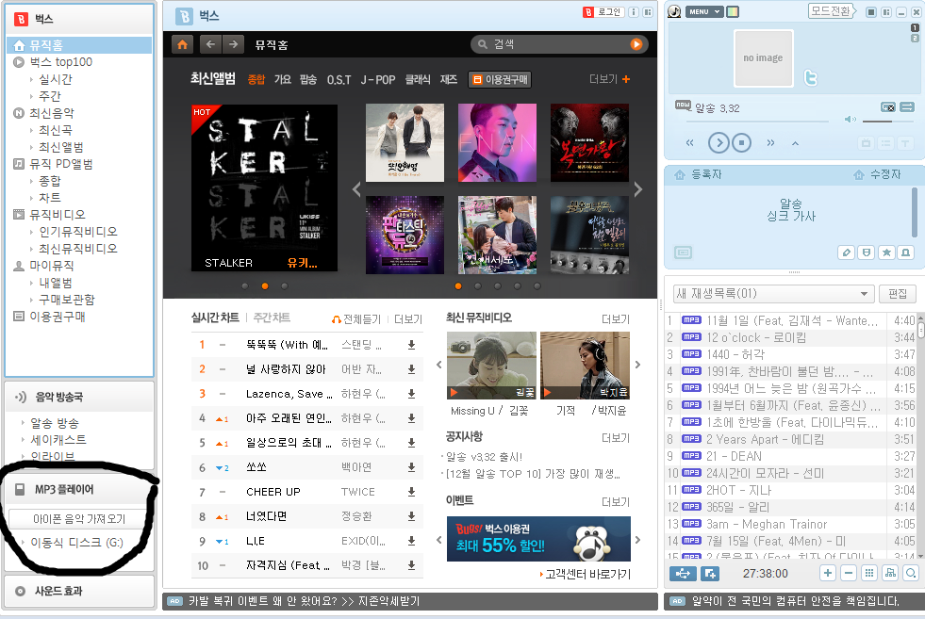Click the USB device transfer icon
This screenshot has width=925, height=619.
point(683,573)
